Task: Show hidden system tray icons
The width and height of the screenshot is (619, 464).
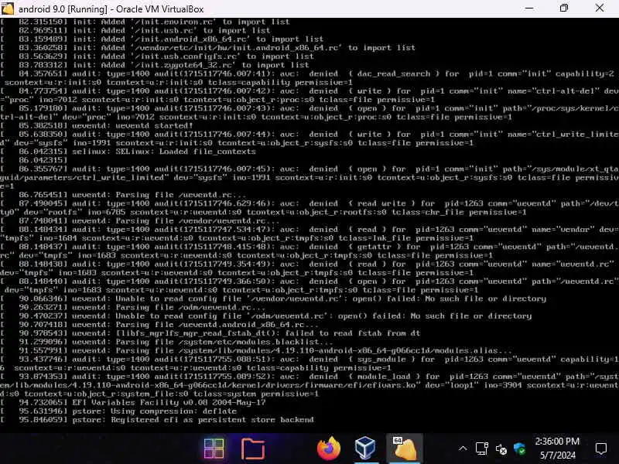Action: [463, 449]
